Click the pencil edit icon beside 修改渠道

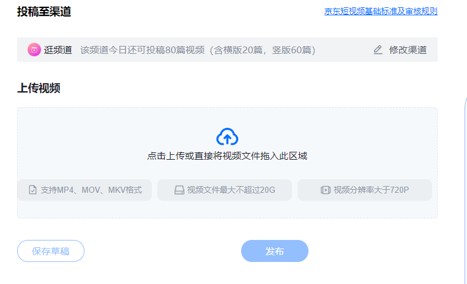pyautogui.click(x=378, y=50)
